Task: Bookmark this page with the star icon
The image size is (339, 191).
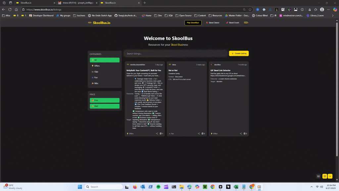Action: [x=250, y=10]
